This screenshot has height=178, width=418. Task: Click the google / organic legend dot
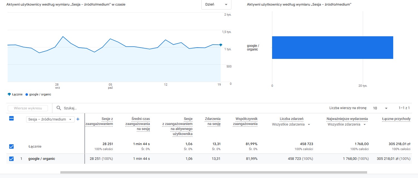[x=27, y=94]
